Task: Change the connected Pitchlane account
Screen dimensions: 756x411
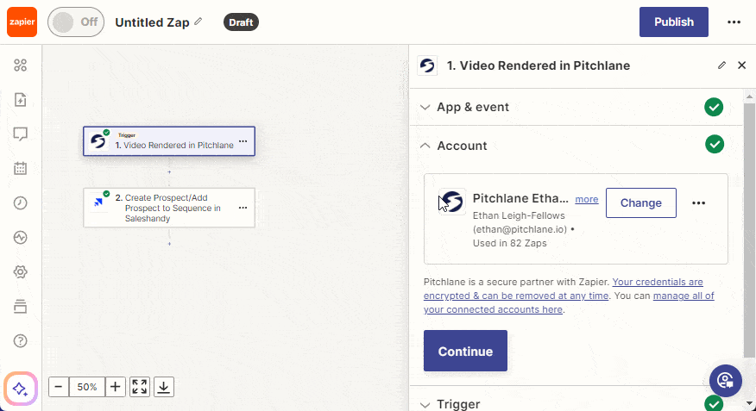Action: click(x=640, y=202)
